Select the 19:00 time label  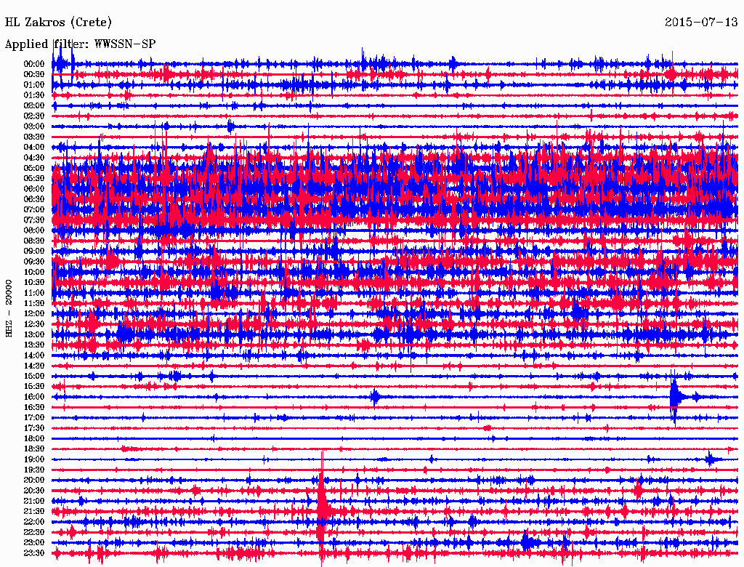[x=34, y=459]
